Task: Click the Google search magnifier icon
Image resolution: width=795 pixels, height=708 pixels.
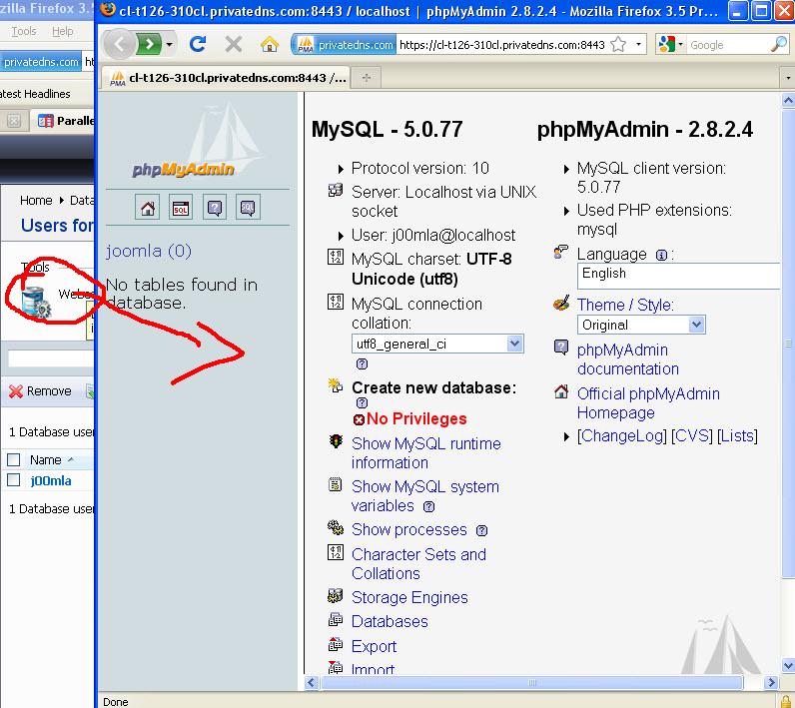Action: (778, 45)
